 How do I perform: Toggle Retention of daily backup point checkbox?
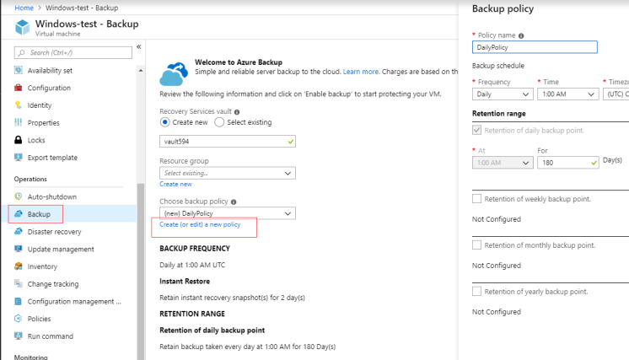pyautogui.click(x=476, y=131)
